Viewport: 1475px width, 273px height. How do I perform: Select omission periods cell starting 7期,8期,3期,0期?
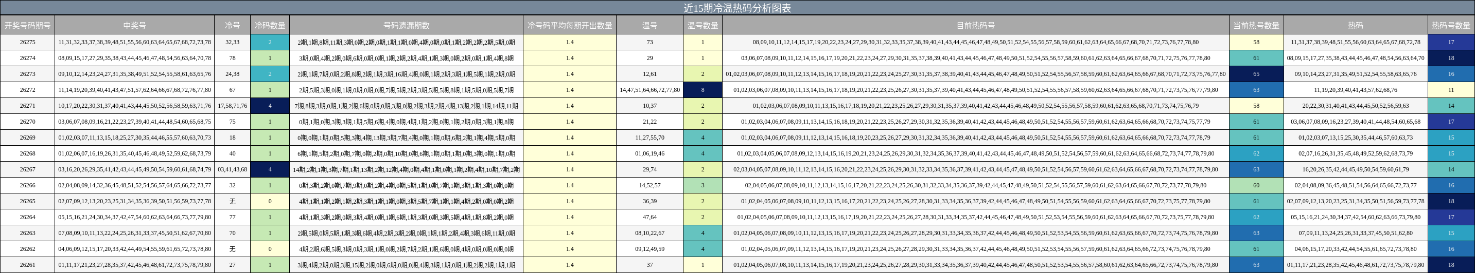coord(406,106)
